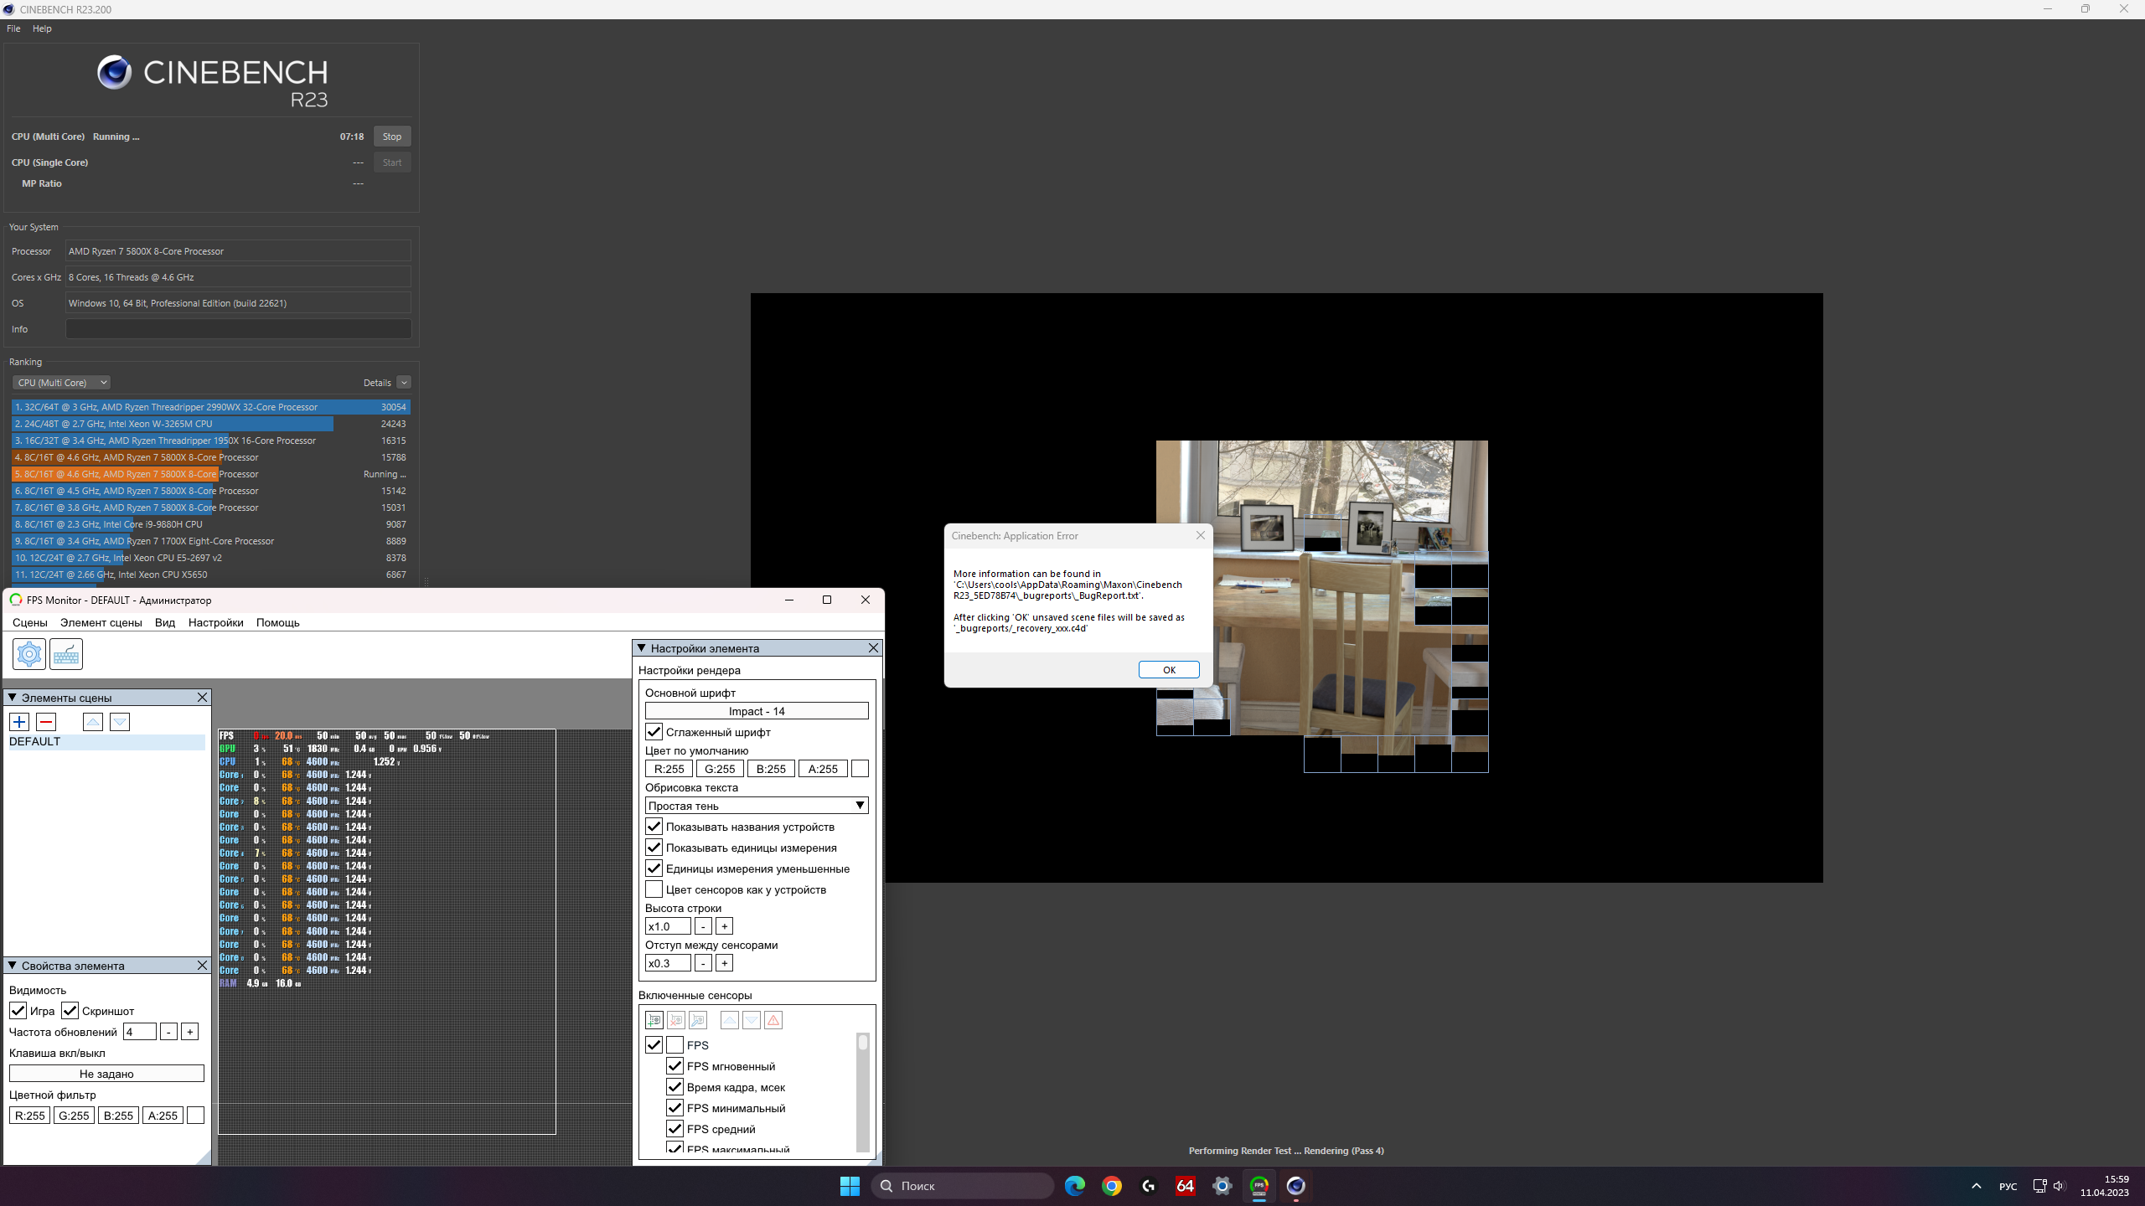The image size is (2145, 1206).
Task: Open the FPS Monitor gear settings icon
Action: (29, 654)
